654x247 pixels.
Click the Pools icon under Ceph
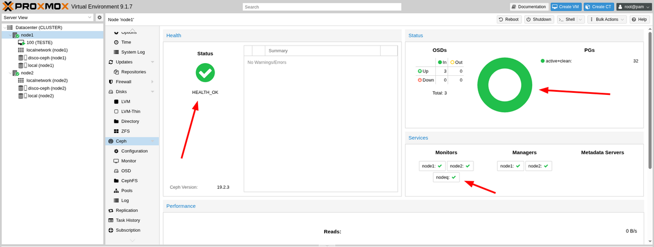coord(117,191)
